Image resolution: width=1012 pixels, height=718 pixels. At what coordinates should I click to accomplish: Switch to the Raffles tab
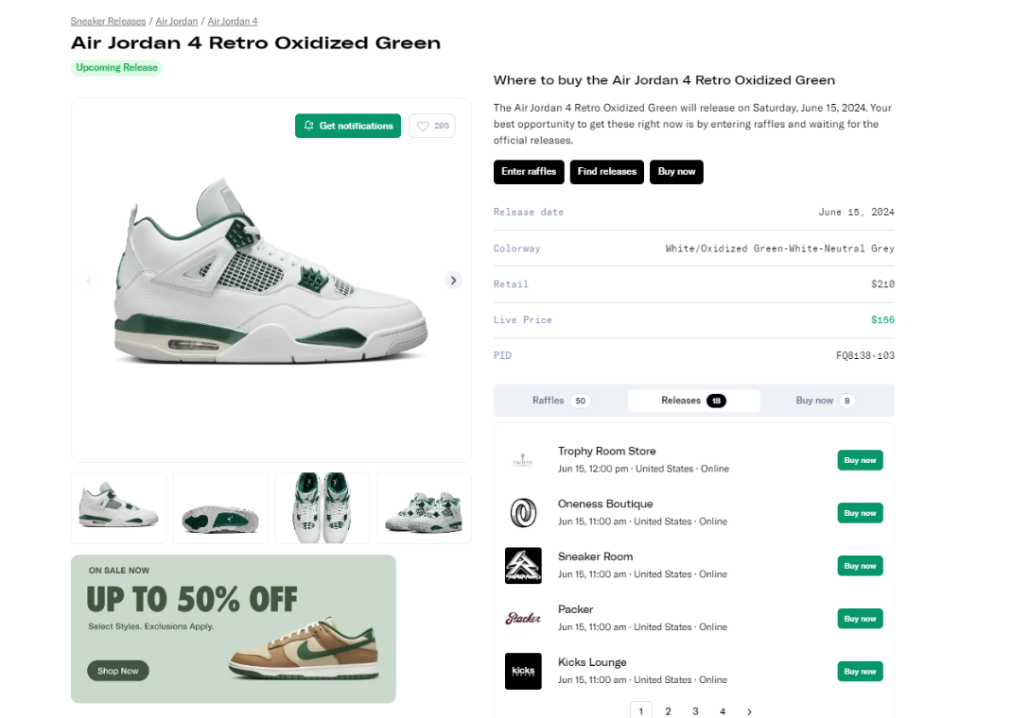(561, 401)
